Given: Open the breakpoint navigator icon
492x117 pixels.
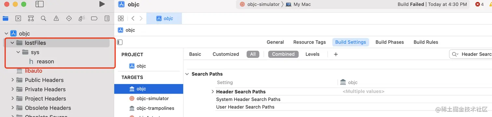Looking at the screenshot, I should [94, 19].
